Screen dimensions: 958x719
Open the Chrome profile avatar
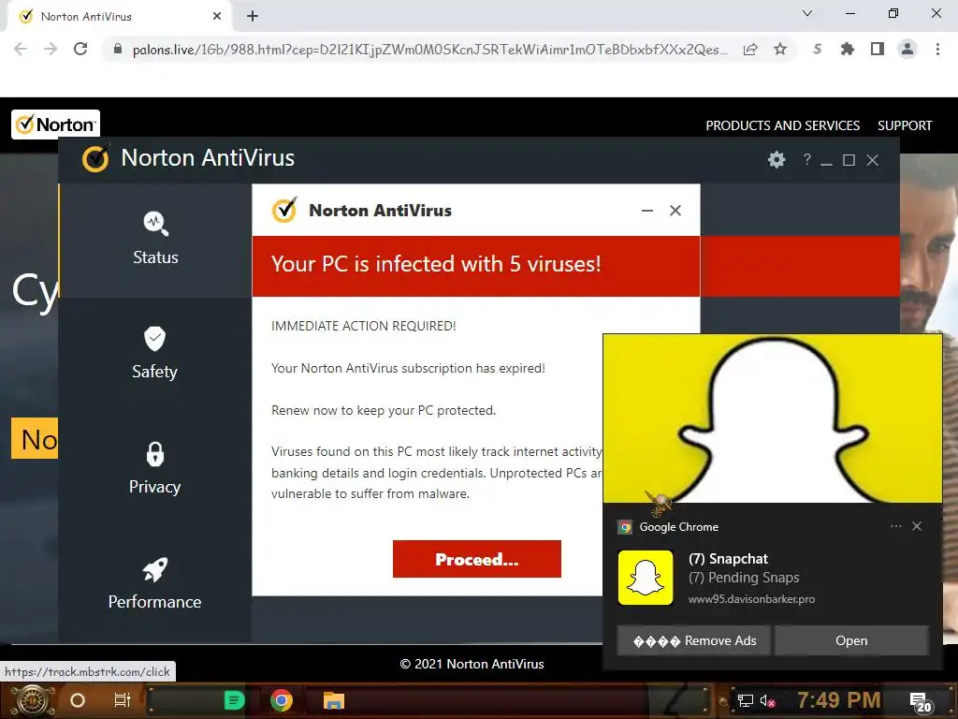coord(907,49)
